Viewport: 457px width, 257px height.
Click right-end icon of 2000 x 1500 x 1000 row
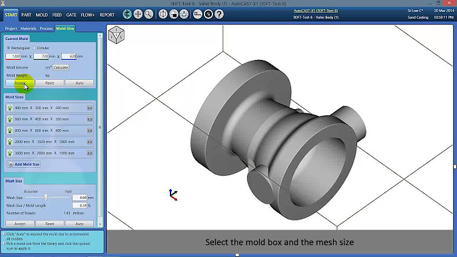coord(90,142)
